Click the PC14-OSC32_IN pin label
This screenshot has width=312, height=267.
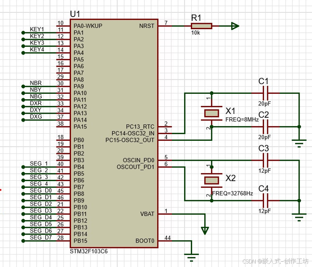(133, 133)
